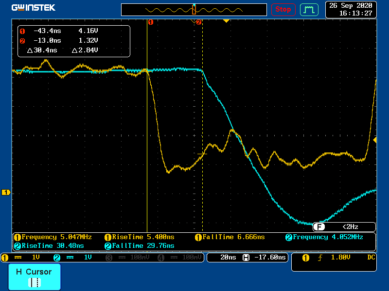Click the trigger level arrow on right edge

tap(374, 140)
